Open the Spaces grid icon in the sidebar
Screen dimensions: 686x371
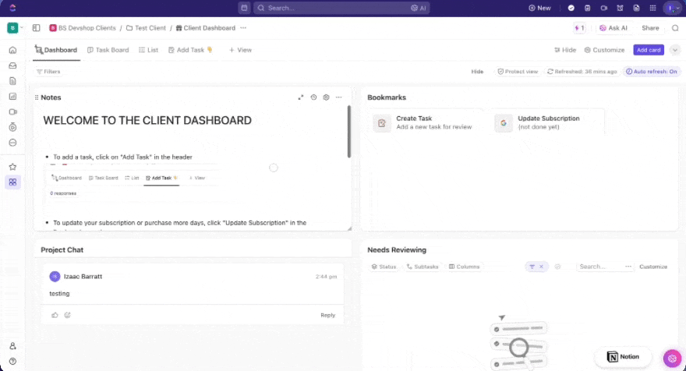coord(12,182)
